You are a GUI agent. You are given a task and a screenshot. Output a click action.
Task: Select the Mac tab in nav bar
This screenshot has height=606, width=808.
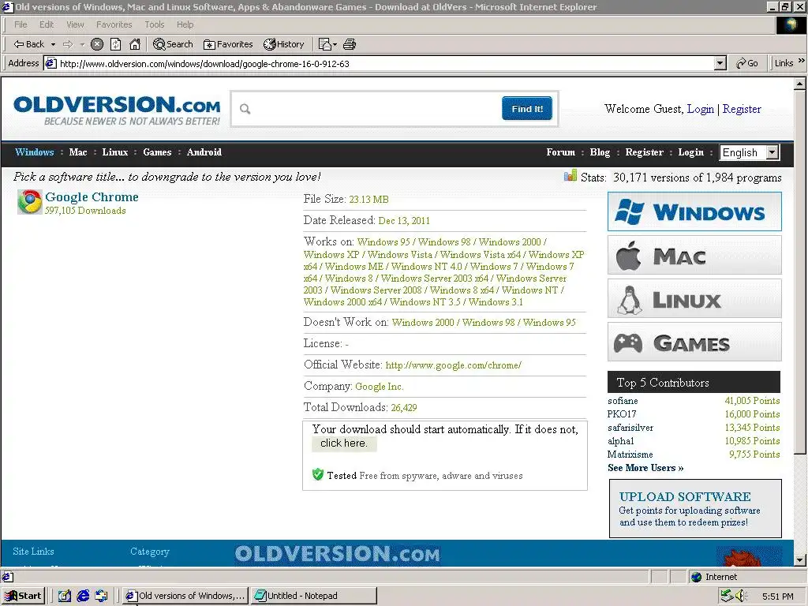[78, 152]
